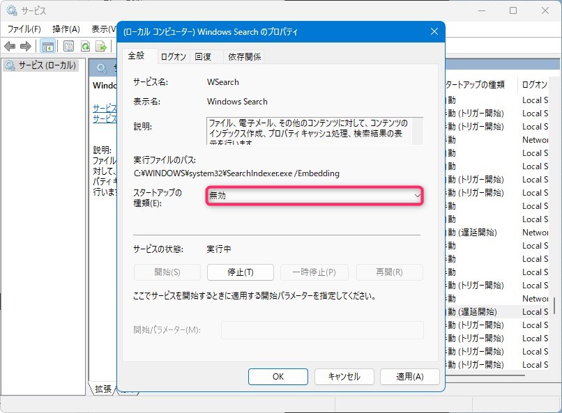This screenshot has width=562, height=413.
Task: Click the green Refresh toolbar icon
Action: point(85,47)
